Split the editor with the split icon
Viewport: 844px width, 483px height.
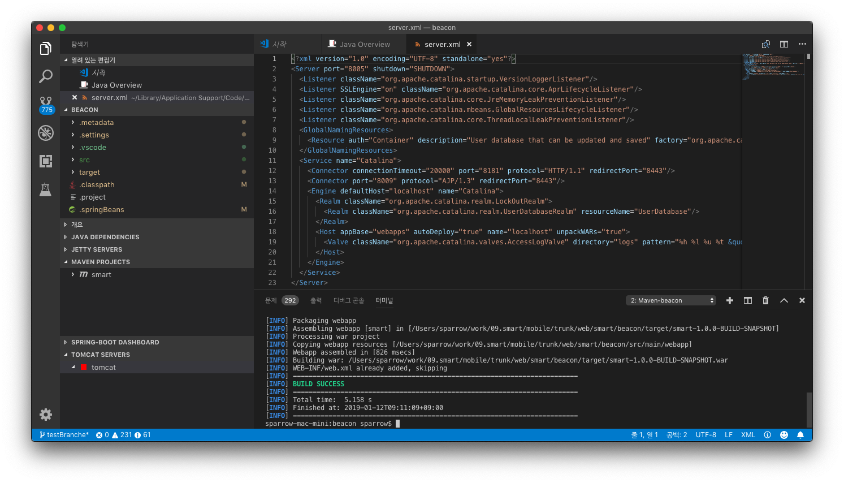[784, 44]
